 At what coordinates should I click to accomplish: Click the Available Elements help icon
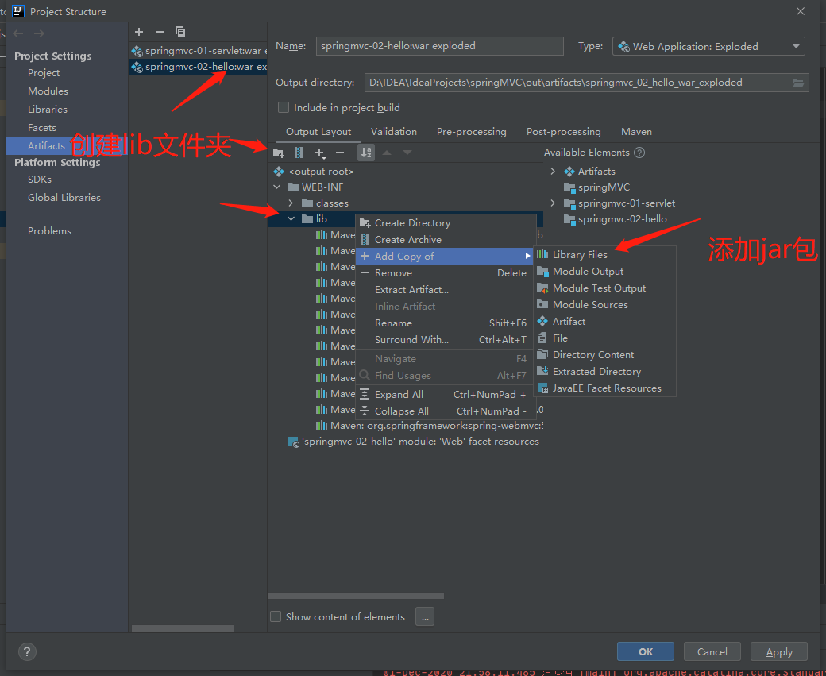point(639,153)
